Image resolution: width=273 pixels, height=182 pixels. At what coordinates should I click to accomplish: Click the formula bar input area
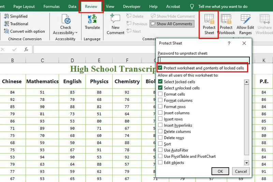coord(95,50)
